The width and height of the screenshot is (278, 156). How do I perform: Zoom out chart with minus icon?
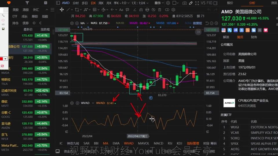(x=211, y=23)
